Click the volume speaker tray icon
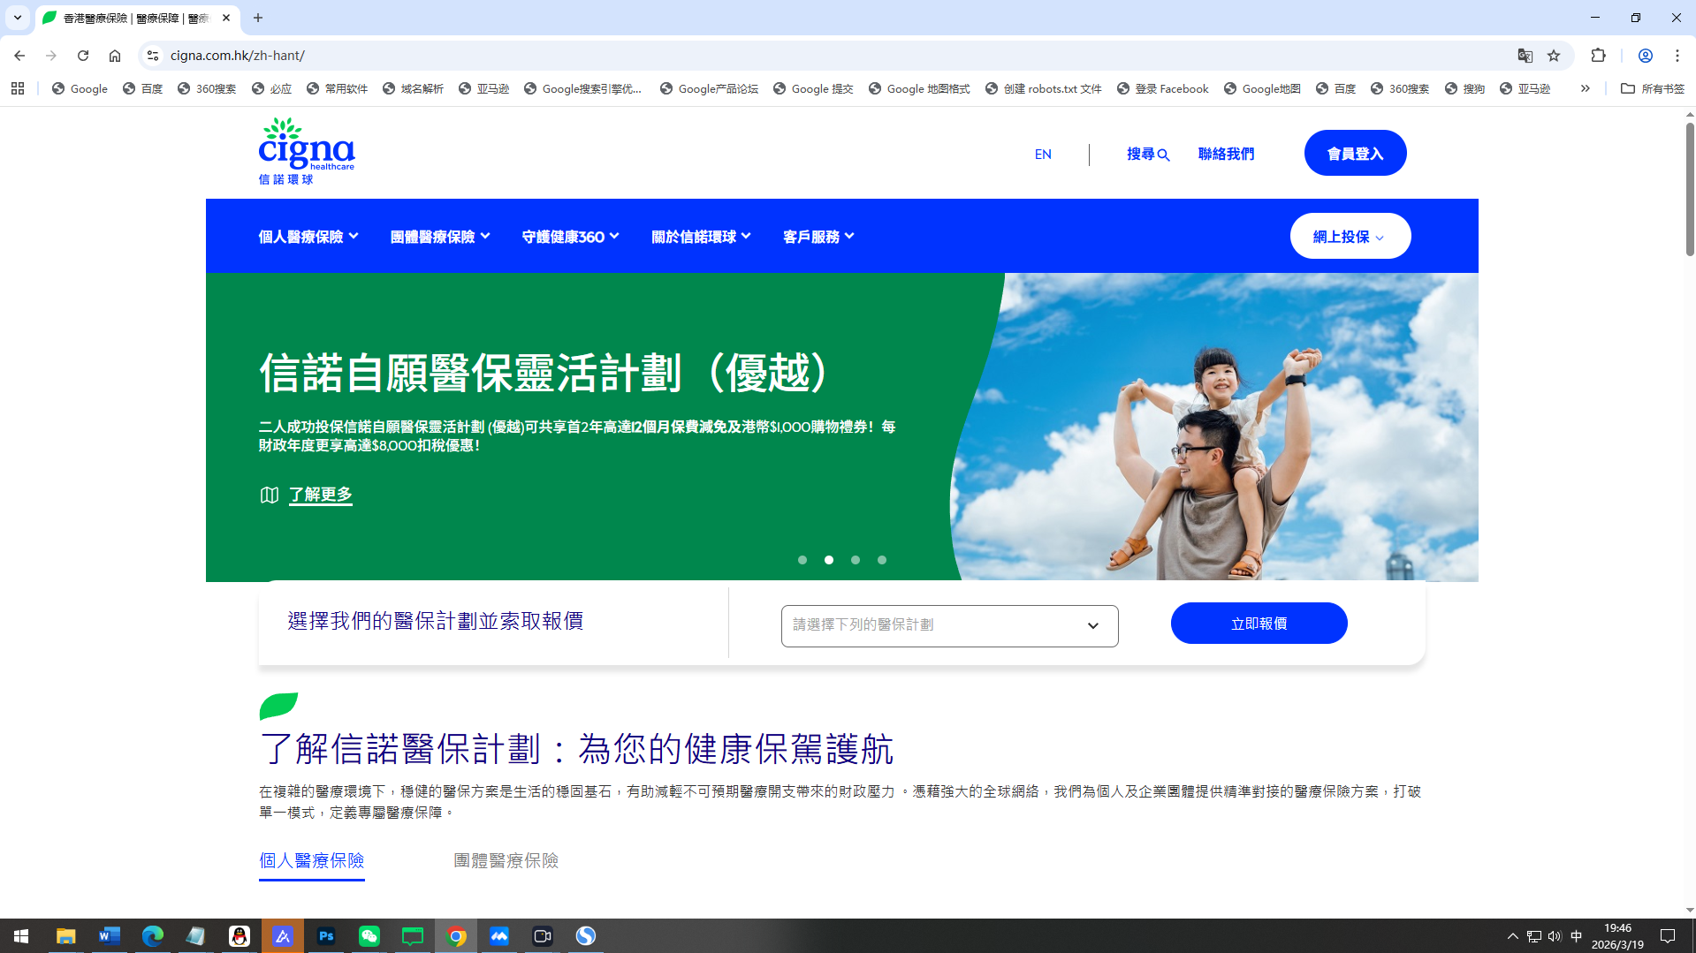This screenshot has width=1696, height=953. point(1555,936)
